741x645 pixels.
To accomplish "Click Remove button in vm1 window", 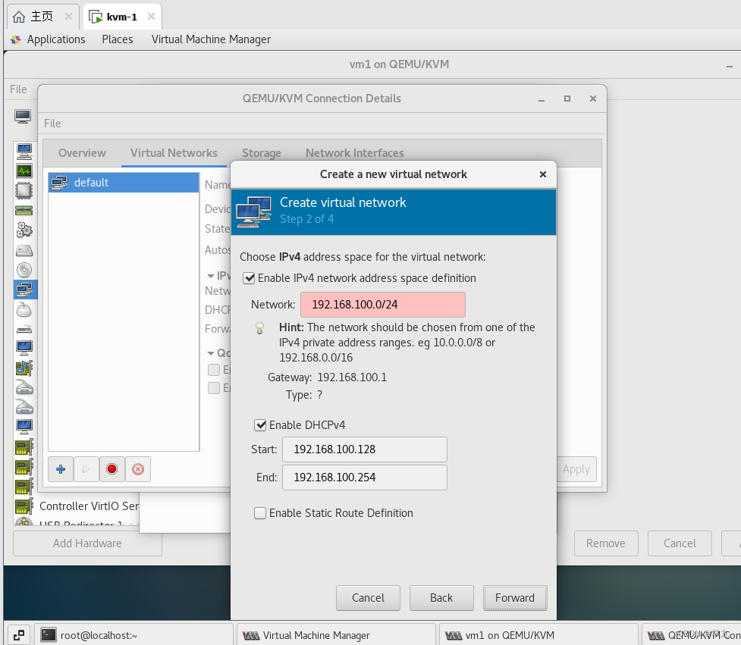I will pos(606,543).
